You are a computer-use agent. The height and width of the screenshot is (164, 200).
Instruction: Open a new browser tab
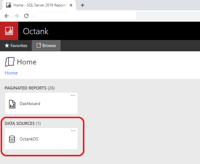point(83,5)
